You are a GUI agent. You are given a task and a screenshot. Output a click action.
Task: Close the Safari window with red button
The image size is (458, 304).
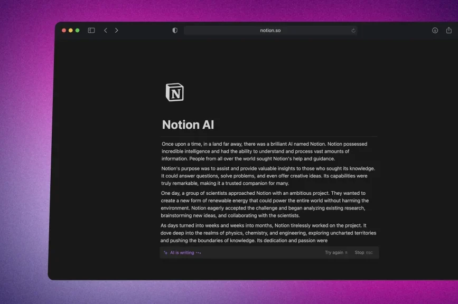(64, 31)
